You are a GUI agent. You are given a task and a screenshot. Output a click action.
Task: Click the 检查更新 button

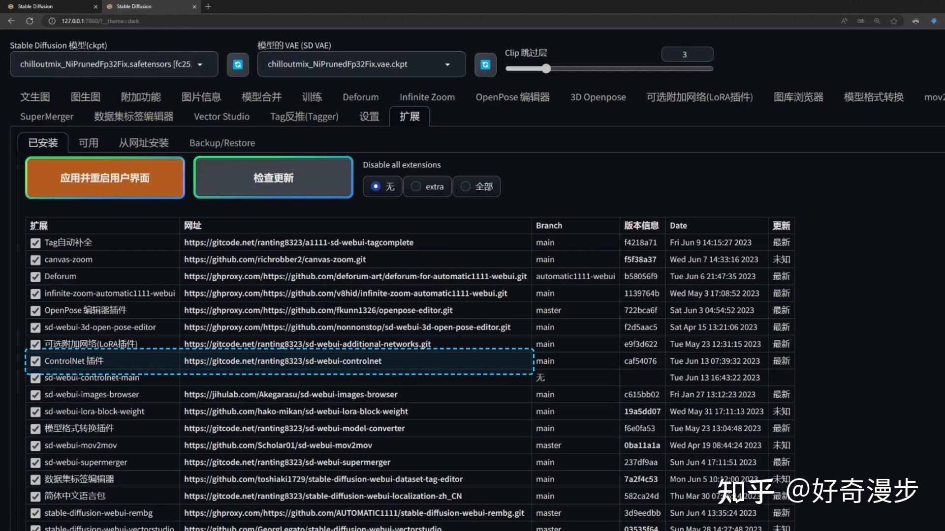tap(273, 177)
